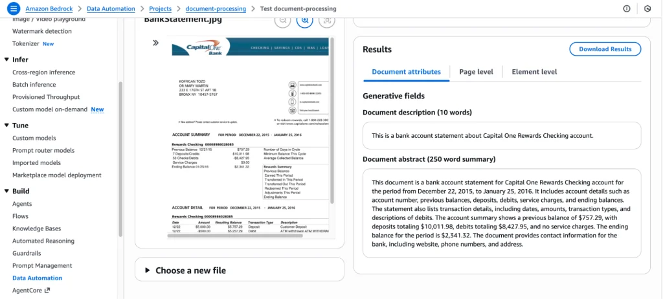This screenshot has height=299, width=663.
Task: Open Knowledge Bases
Action: 36,229
